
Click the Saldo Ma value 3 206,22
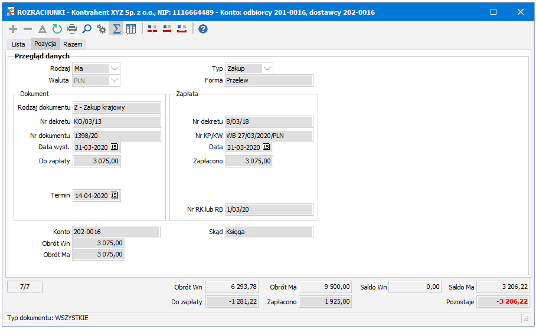tap(503, 287)
